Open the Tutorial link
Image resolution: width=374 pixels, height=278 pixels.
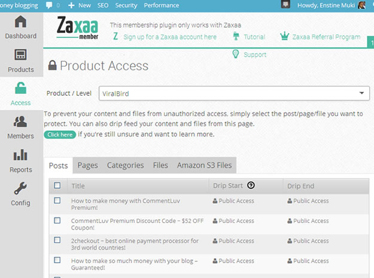pyautogui.click(x=254, y=37)
